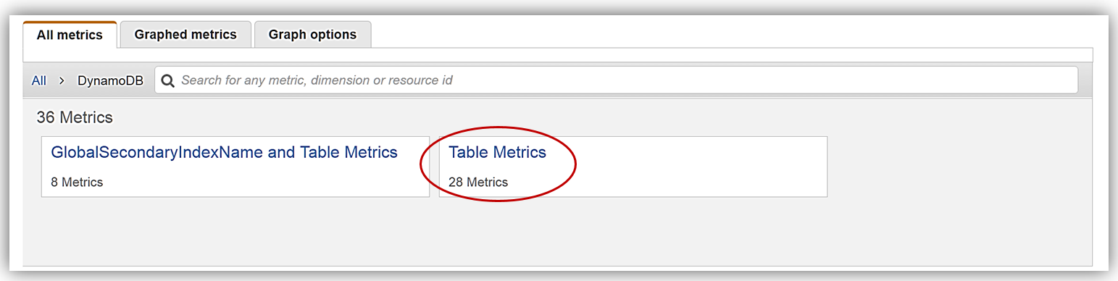Click the breadcrumb chevron after All

click(x=62, y=80)
